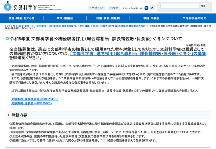This screenshot has height=149, width=216.
Task: Click the 検索 search button
Action: 203,6
